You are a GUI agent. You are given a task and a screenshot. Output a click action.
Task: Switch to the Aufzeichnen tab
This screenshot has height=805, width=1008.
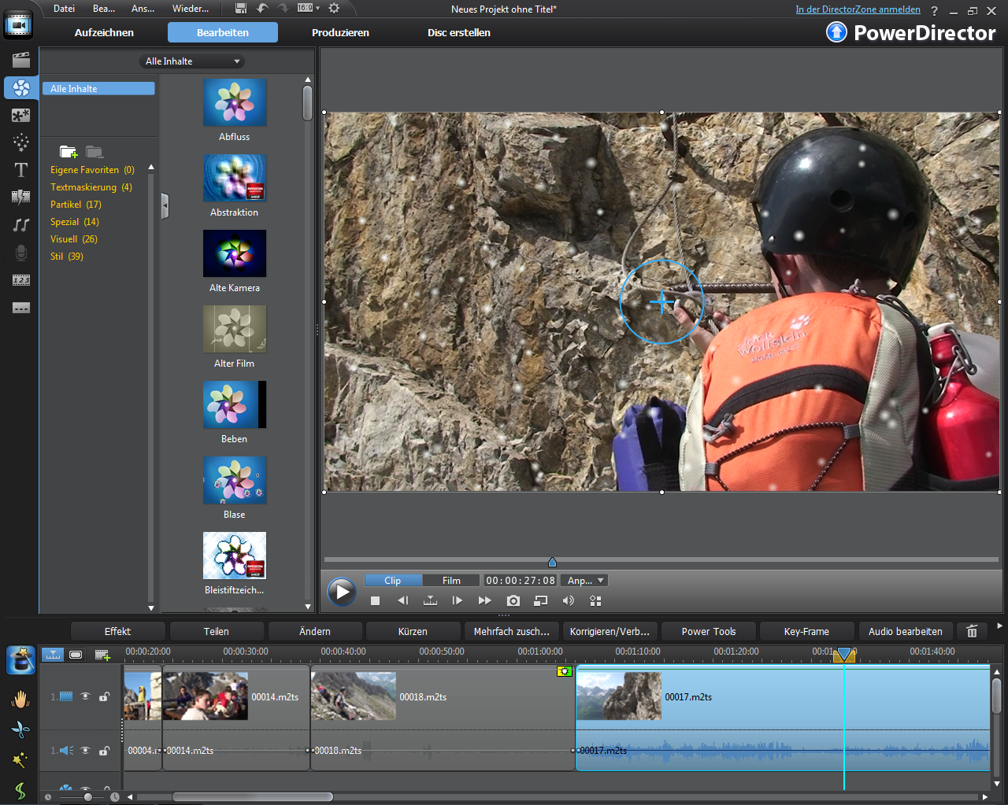pyautogui.click(x=104, y=32)
